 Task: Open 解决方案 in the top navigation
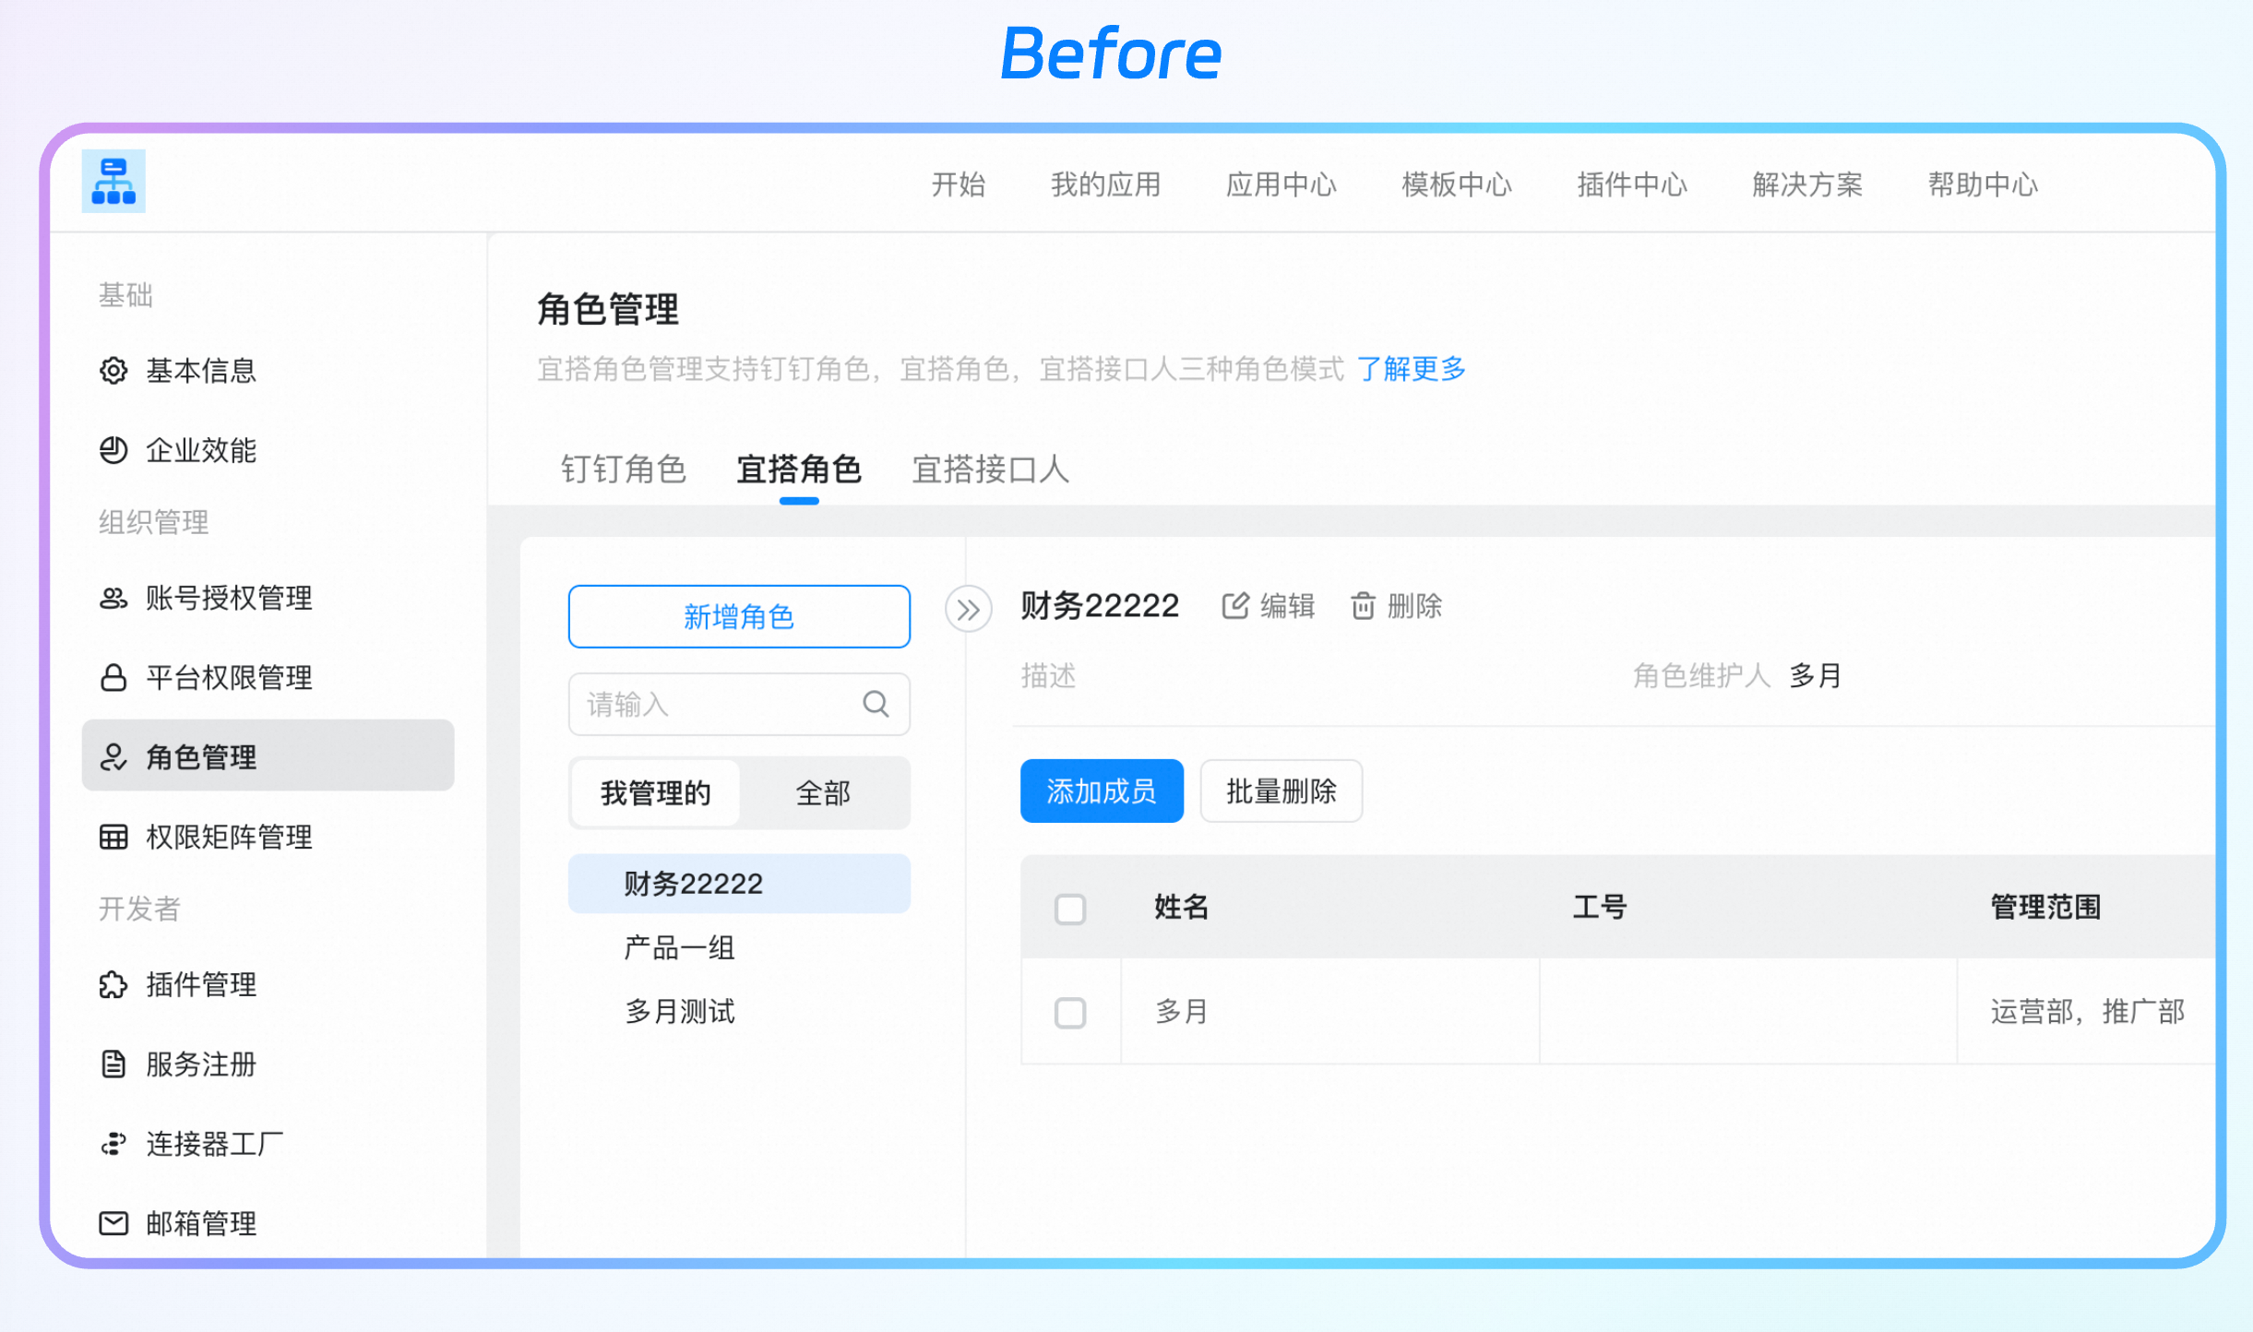pyautogui.click(x=1807, y=184)
